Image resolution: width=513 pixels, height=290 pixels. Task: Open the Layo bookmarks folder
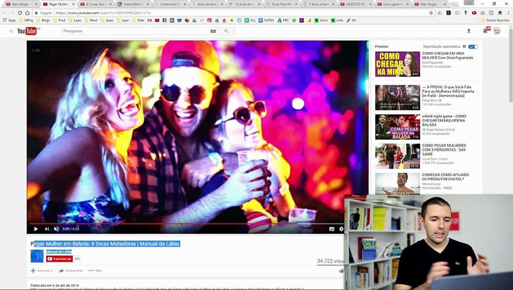(x=123, y=20)
